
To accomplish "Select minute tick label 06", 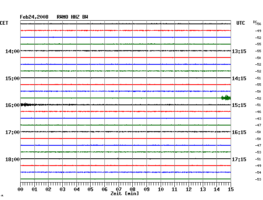I will 104,189.
